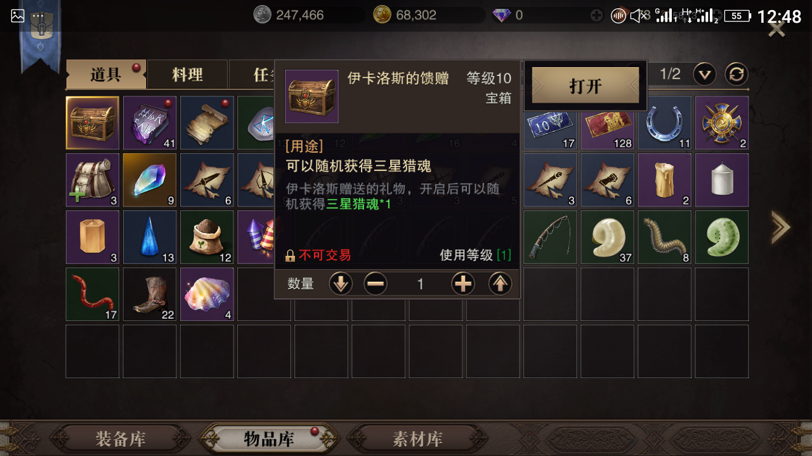Go to next page with right chevron

tap(780, 227)
